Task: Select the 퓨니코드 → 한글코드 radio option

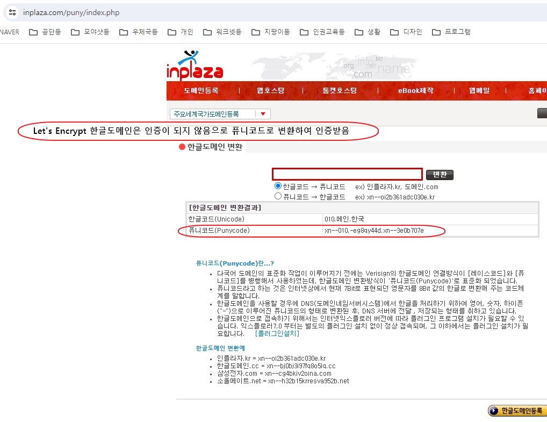Action: (x=277, y=195)
